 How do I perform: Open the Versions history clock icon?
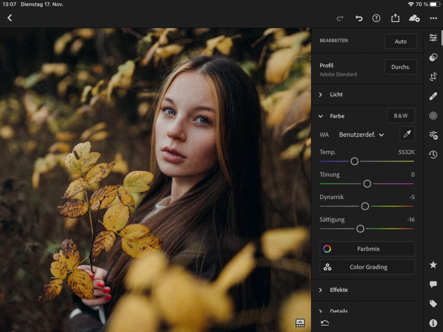click(433, 154)
